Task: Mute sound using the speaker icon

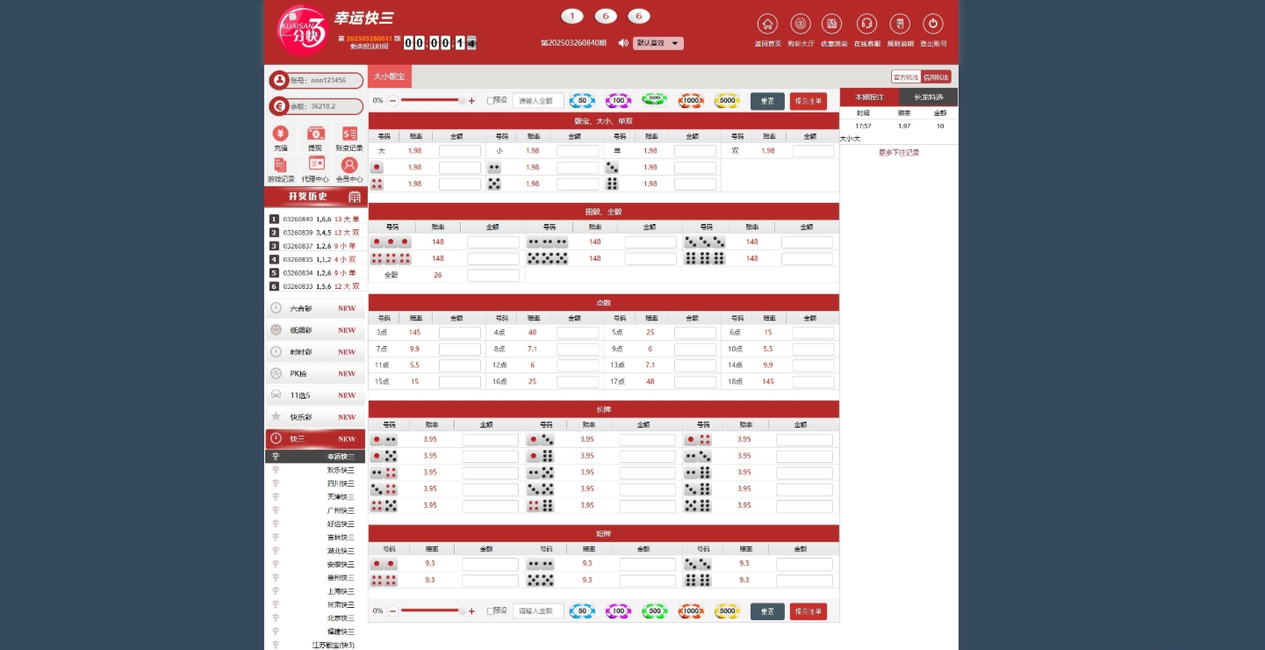Action: pos(623,43)
